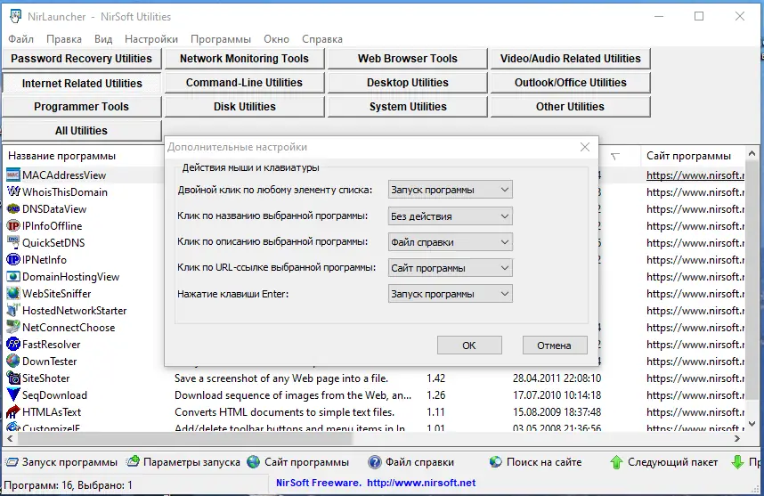Switch to System Utilities
This screenshot has width=764, height=496.
[x=407, y=107]
